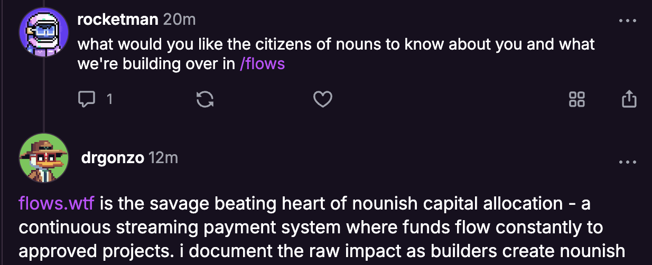Viewport: 652px width, 265px height.
Task: Open the reply icon on rocketman's post
Action: (x=86, y=99)
